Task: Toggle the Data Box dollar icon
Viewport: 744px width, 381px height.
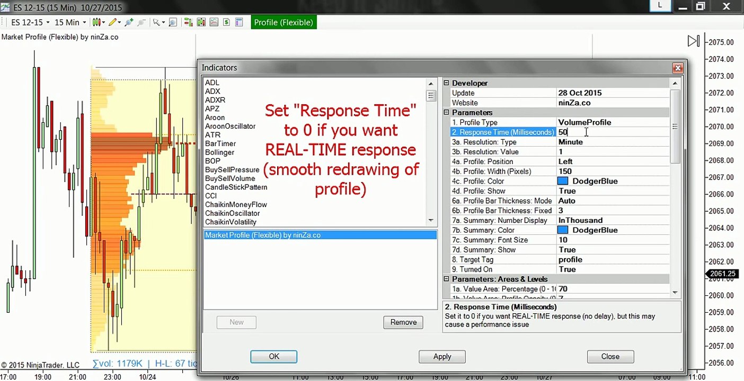Action: [226, 22]
